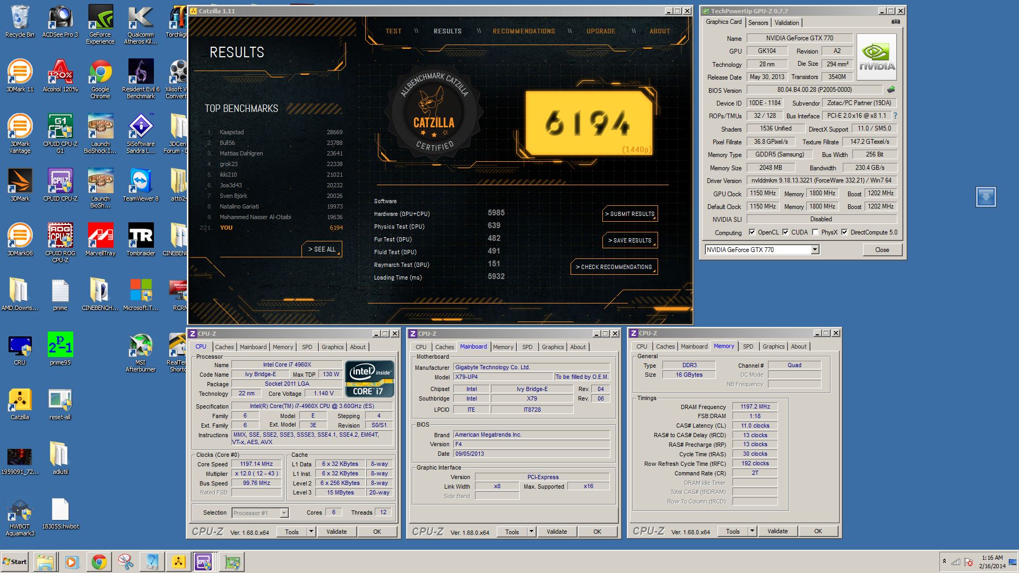Open the Recycle Bin desktop icon
Viewport: 1019px width, 573px height.
coord(20,21)
